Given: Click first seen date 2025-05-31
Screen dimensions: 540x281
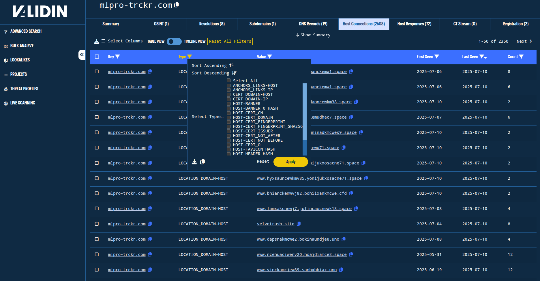Looking at the screenshot, I should [429, 254].
